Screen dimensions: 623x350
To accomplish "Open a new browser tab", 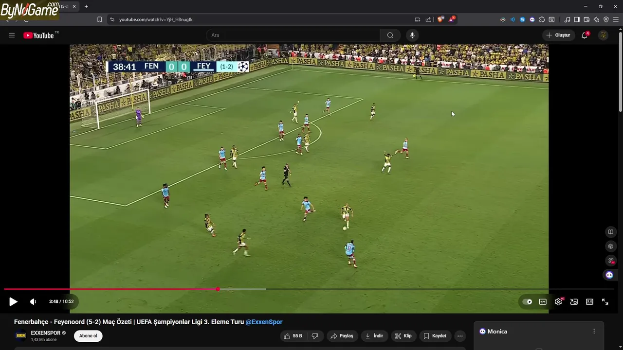I will 86,6.
